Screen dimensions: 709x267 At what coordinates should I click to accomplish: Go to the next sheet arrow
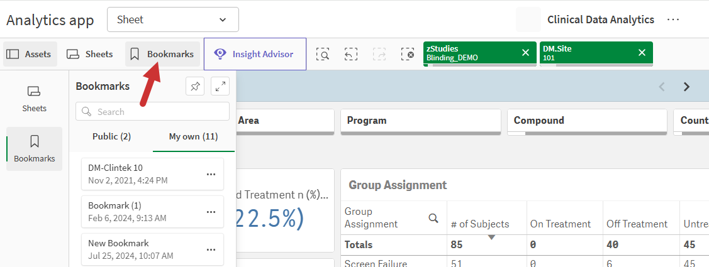(686, 87)
